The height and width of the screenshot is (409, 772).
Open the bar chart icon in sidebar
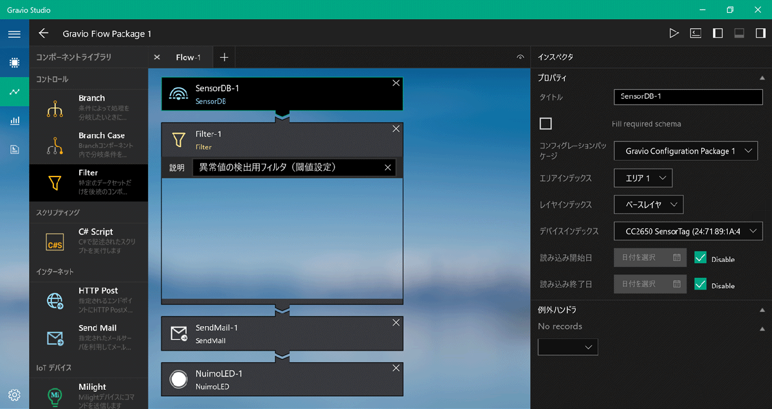point(14,121)
